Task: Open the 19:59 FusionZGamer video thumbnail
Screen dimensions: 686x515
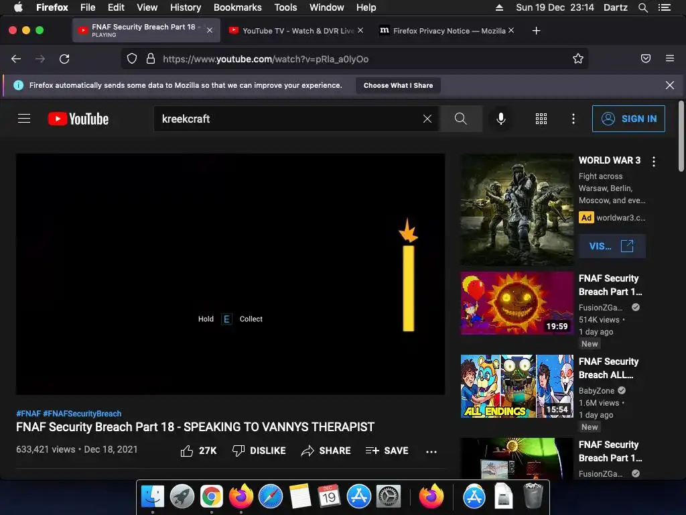Action: (x=517, y=303)
